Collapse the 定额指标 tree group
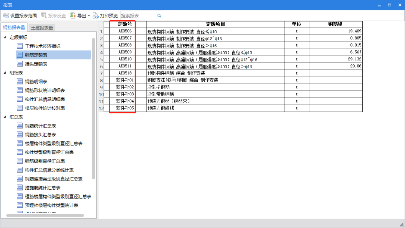The image size is (405, 228). (x=5, y=37)
